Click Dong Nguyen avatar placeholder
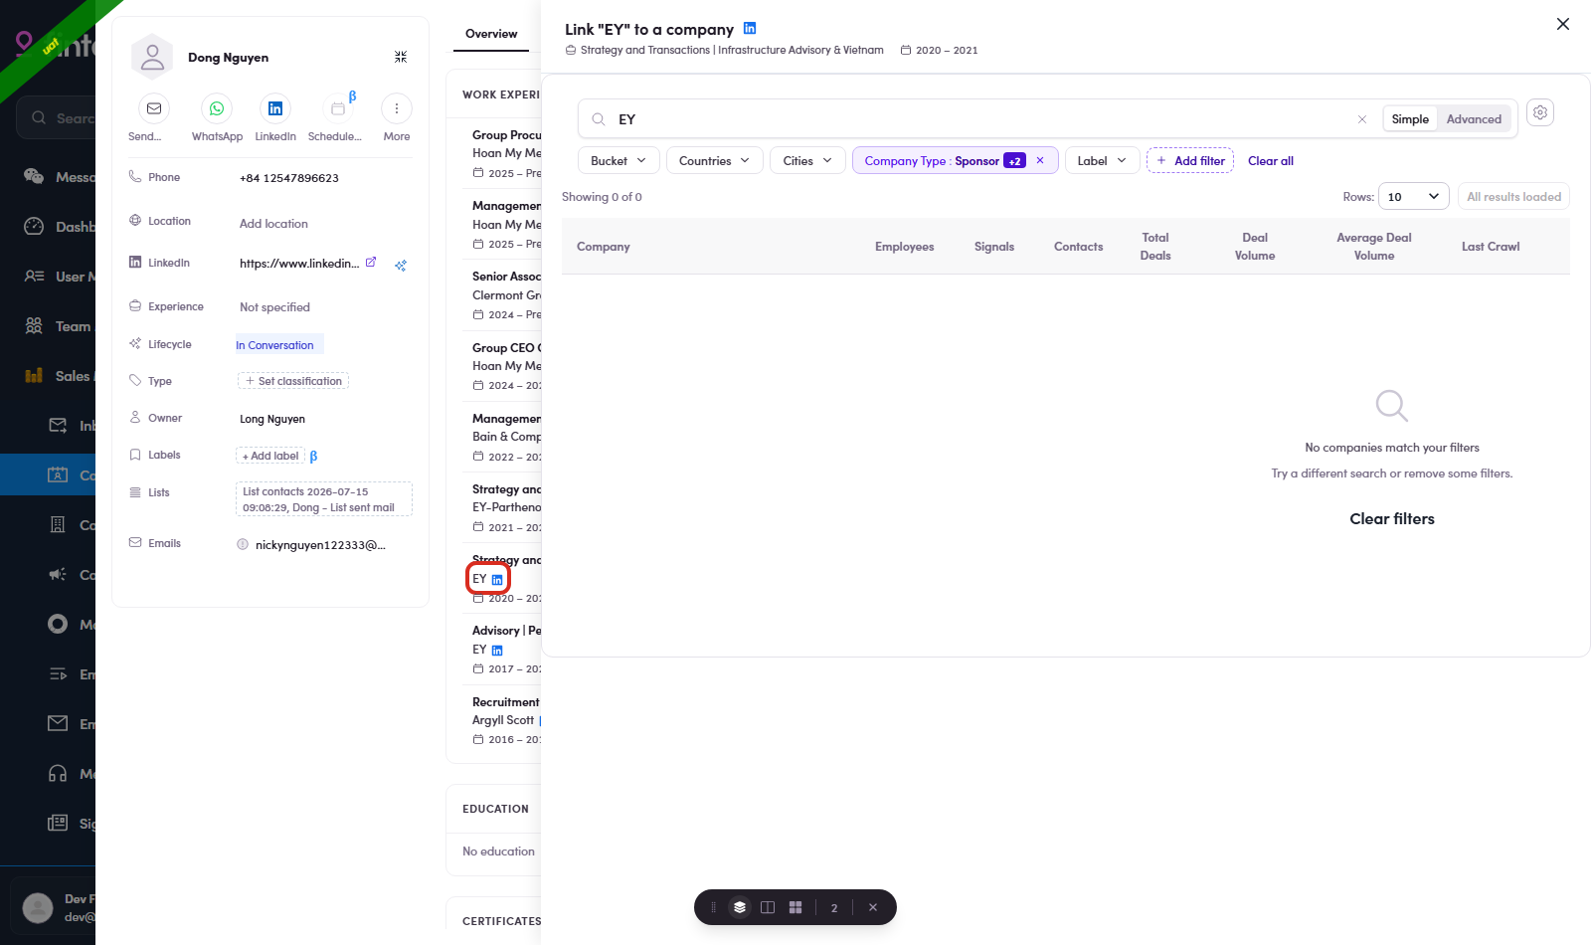Viewport: 1591px width, 945px height. [x=152, y=57]
